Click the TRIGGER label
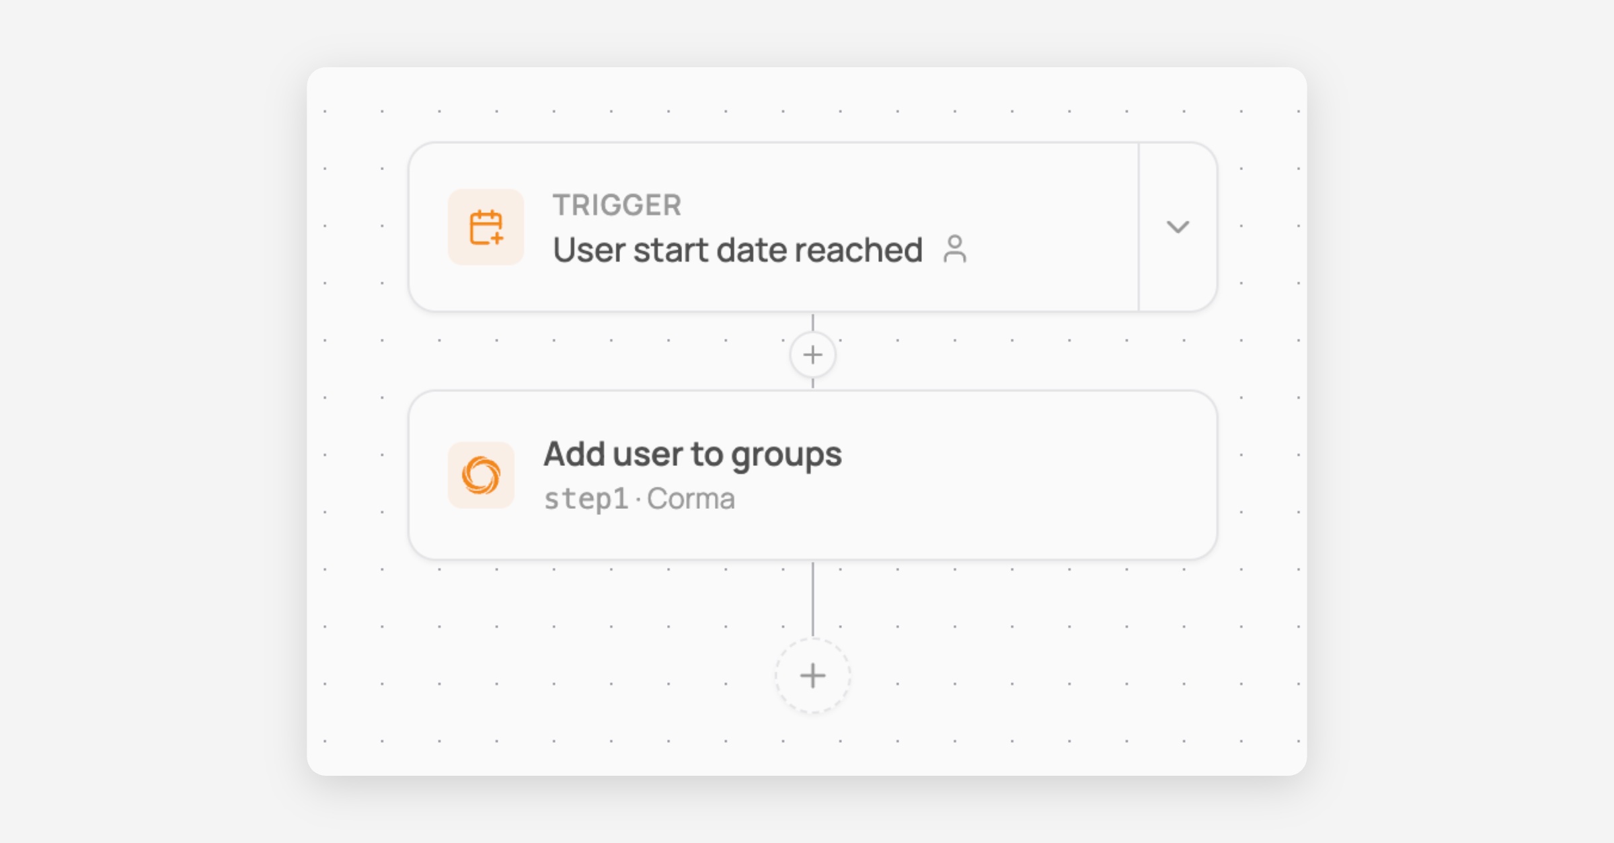The height and width of the screenshot is (843, 1614). tap(617, 204)
